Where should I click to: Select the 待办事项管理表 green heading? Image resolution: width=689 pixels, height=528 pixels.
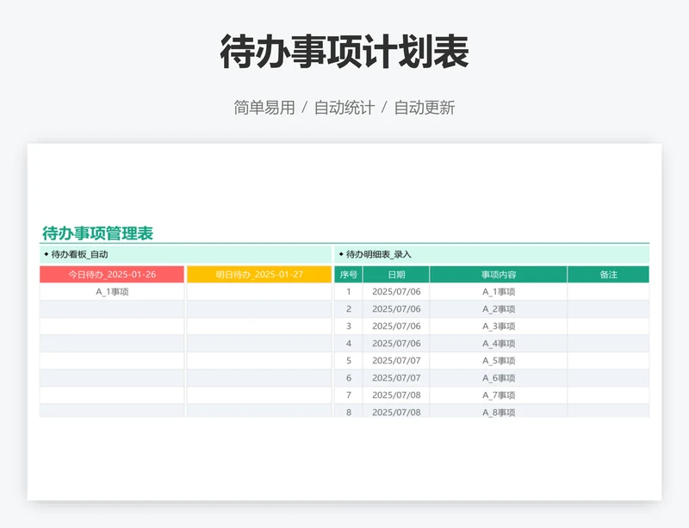tap(97, 233)
